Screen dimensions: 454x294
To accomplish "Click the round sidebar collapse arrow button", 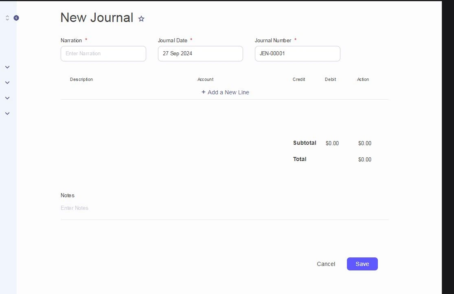I will click(16, 18).
